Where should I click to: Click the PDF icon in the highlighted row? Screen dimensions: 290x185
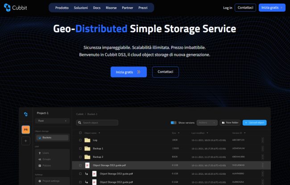(x=87, y=165)
